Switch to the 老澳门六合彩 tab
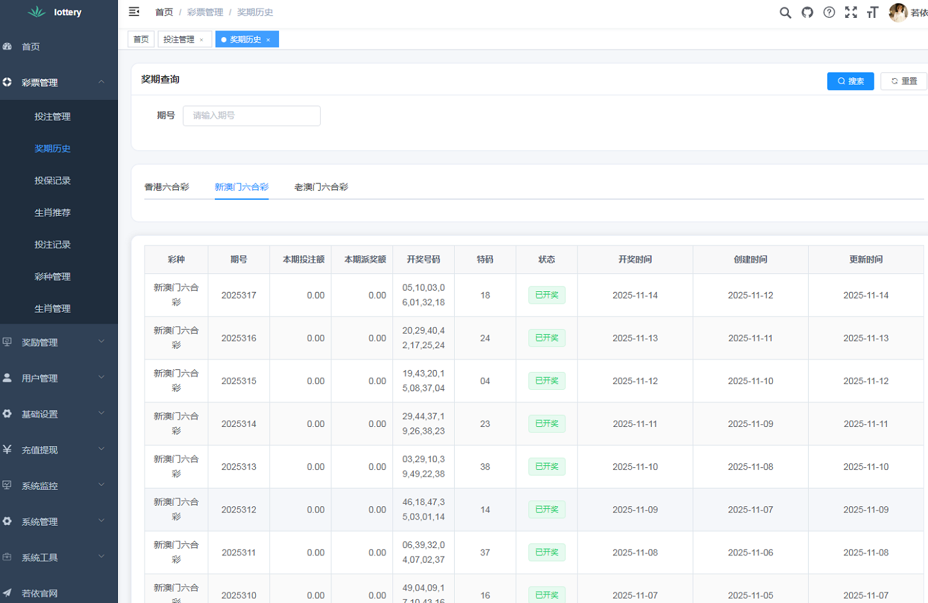This screenshot has width=928, height=603. pos(321,187)
